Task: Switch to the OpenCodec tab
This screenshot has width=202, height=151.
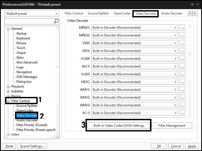Action: (122, 13)
